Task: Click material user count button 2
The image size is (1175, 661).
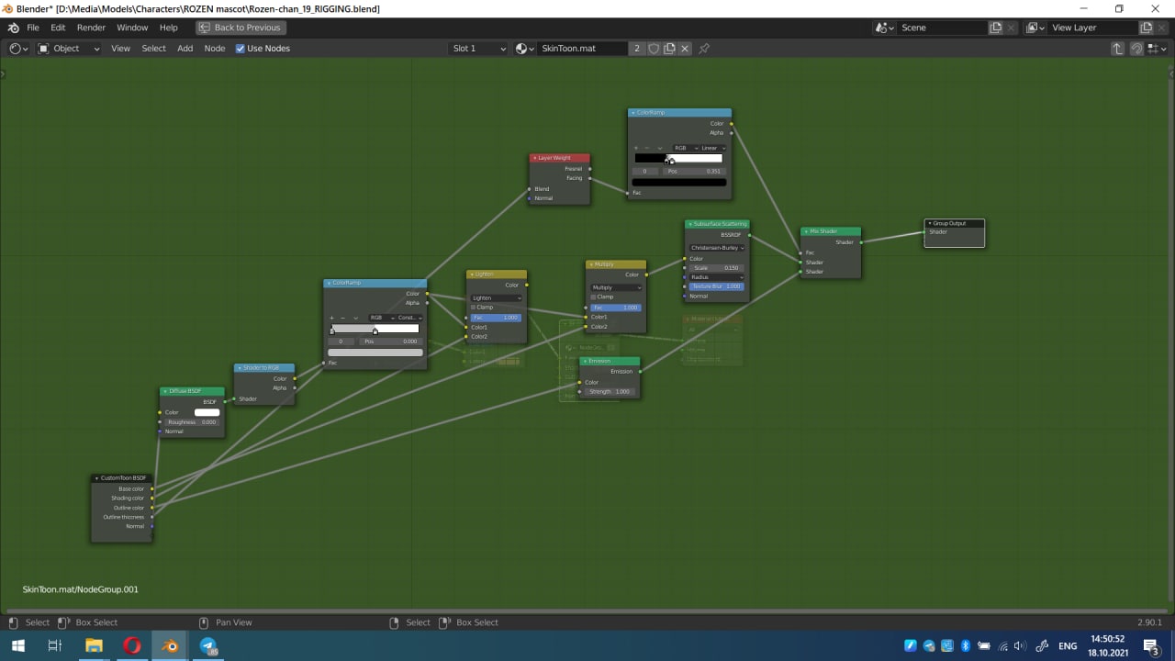Action: [x=637, y=49]
